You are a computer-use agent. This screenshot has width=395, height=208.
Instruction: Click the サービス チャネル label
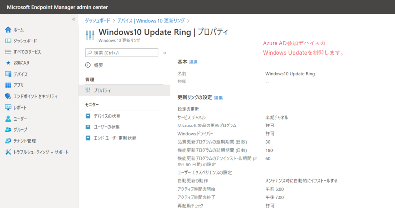point(192,117)
